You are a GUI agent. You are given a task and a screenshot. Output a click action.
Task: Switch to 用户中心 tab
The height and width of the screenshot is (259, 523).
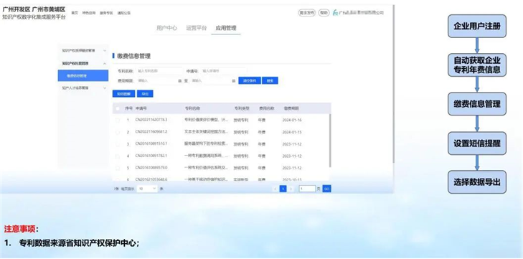tap(166, 28)
